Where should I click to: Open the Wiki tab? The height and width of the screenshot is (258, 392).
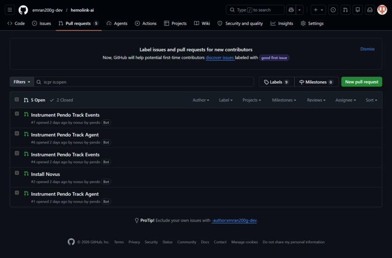pos(202,23)
